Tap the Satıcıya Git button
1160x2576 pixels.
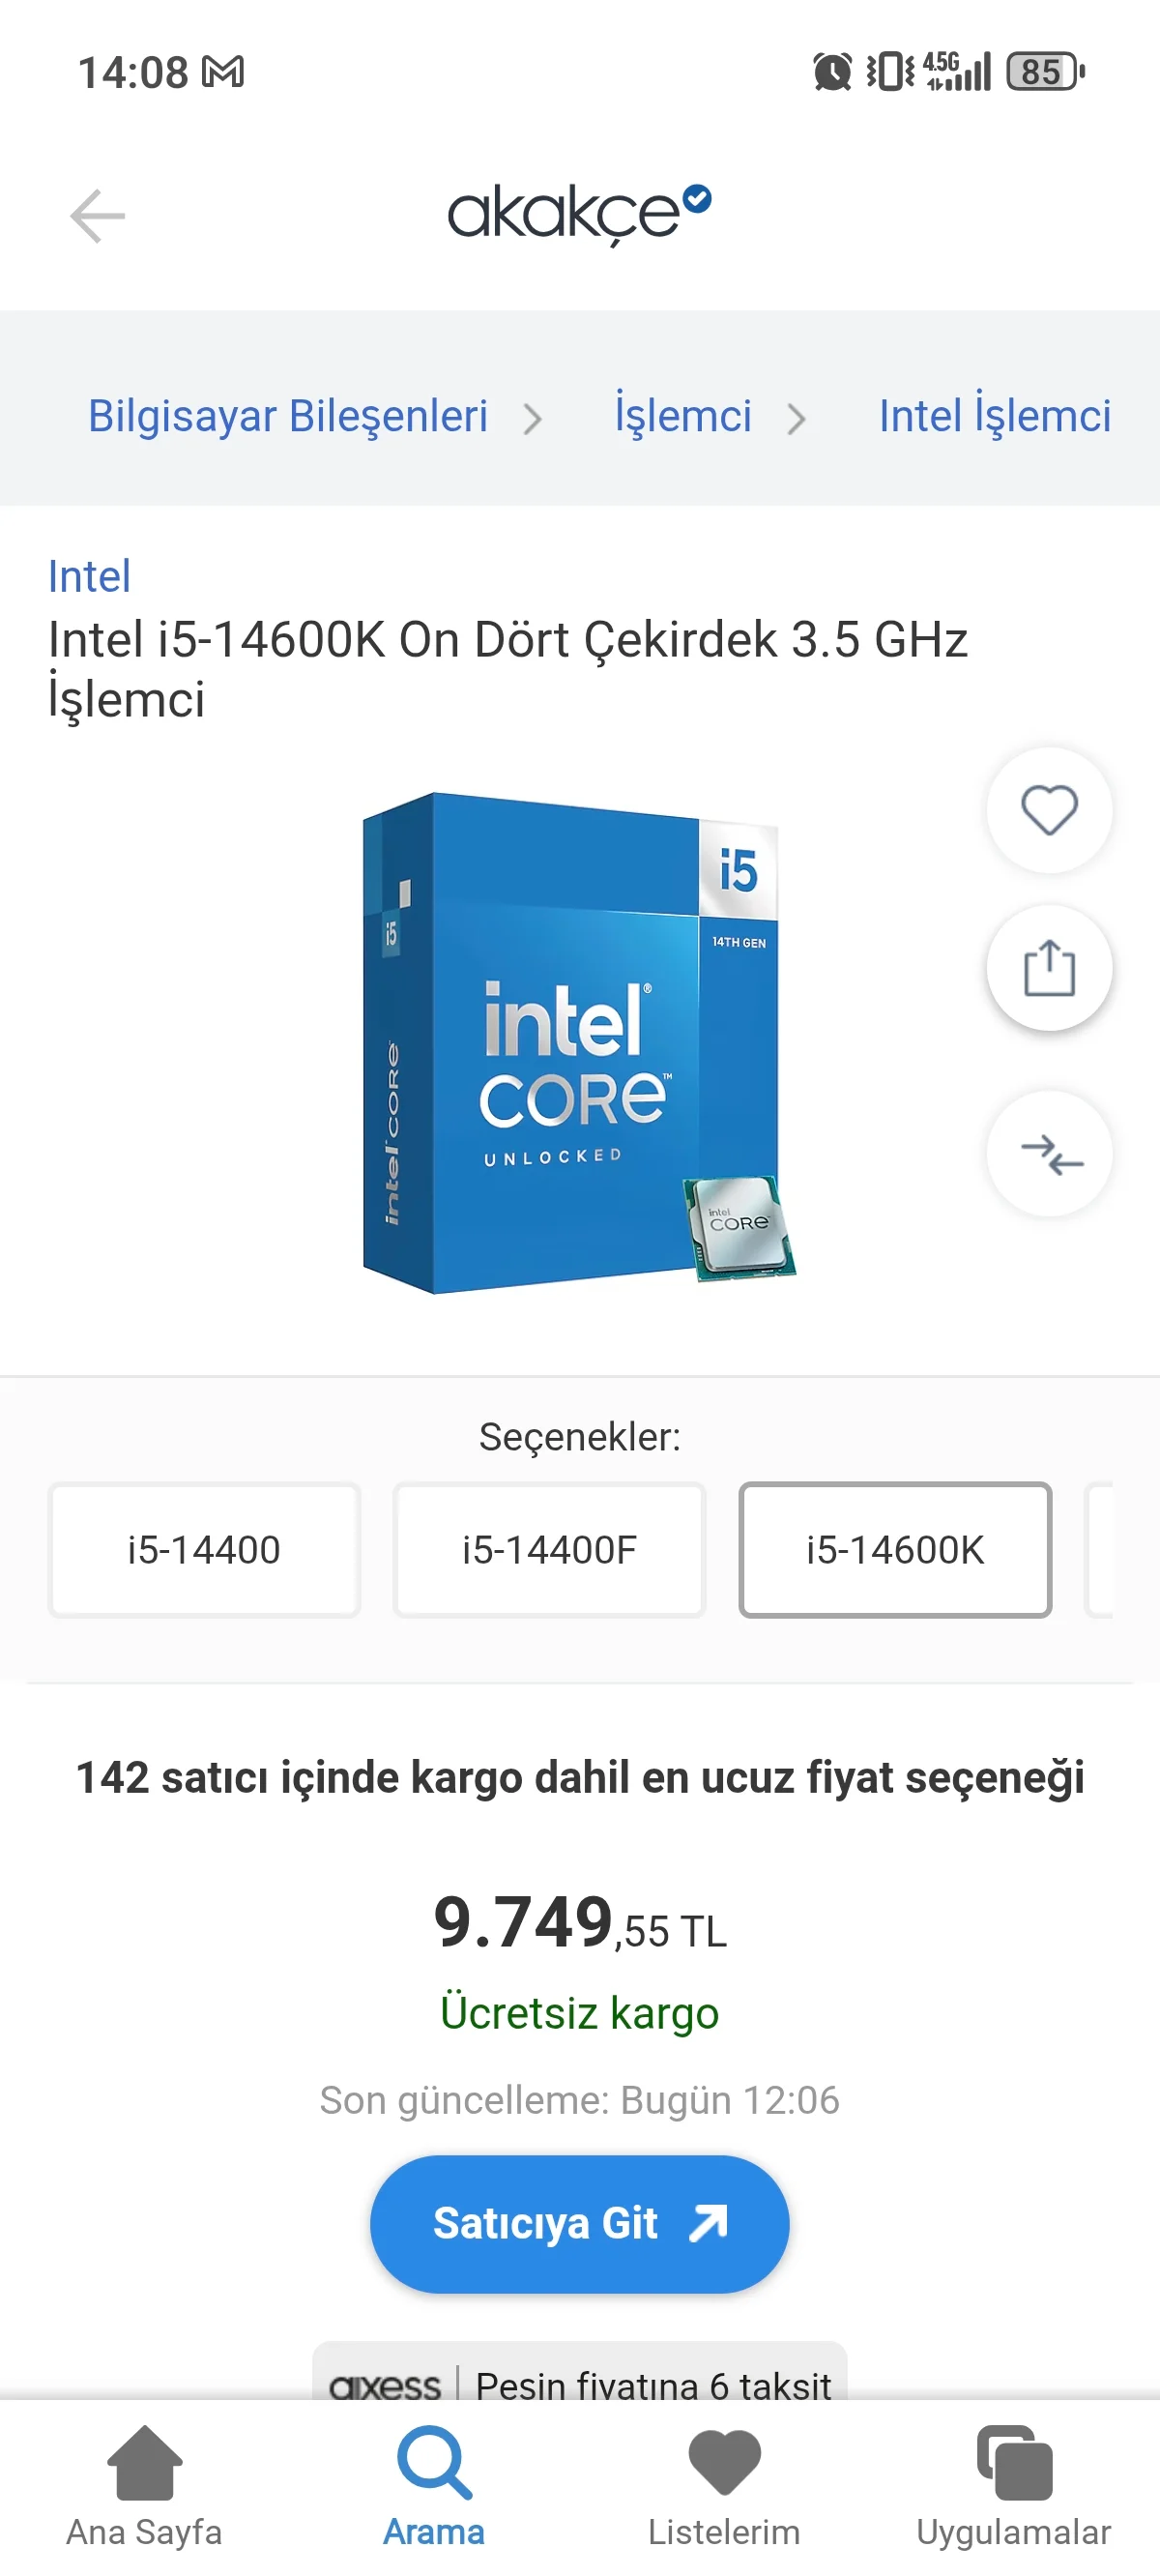(x=580, y=2224)
